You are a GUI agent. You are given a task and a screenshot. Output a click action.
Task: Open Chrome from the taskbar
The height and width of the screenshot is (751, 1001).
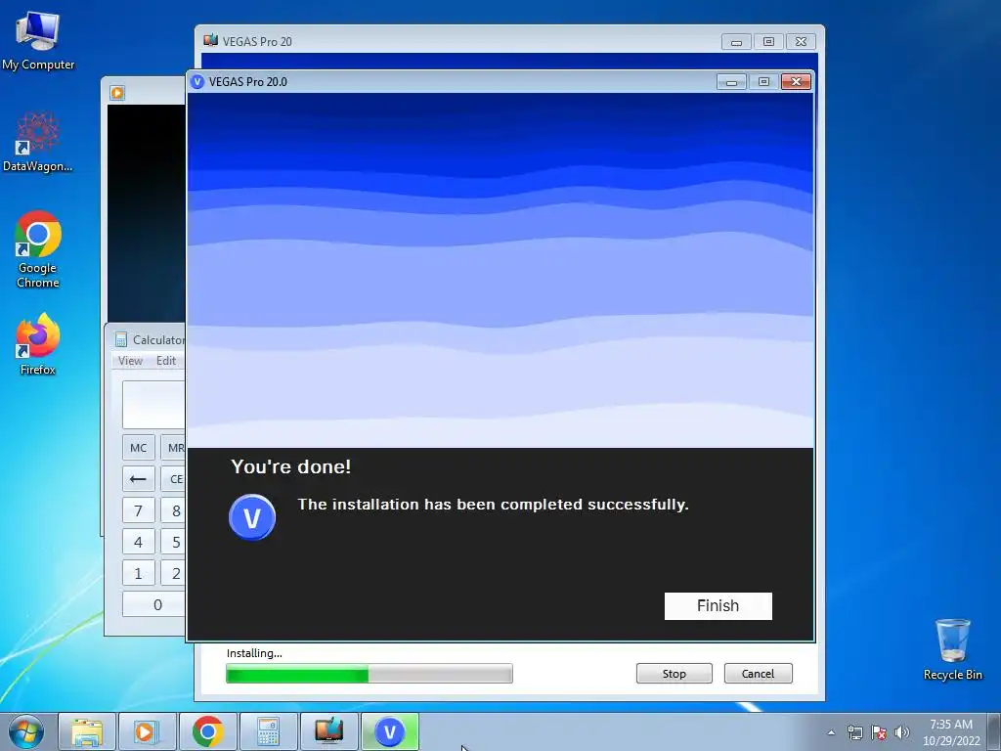tap(207, 731)
